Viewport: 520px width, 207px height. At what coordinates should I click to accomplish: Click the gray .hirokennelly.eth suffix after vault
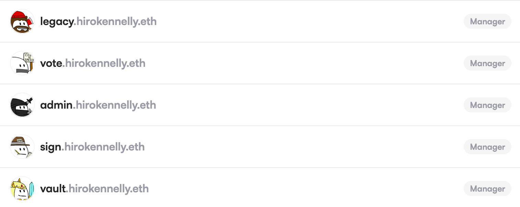(107, 189)
